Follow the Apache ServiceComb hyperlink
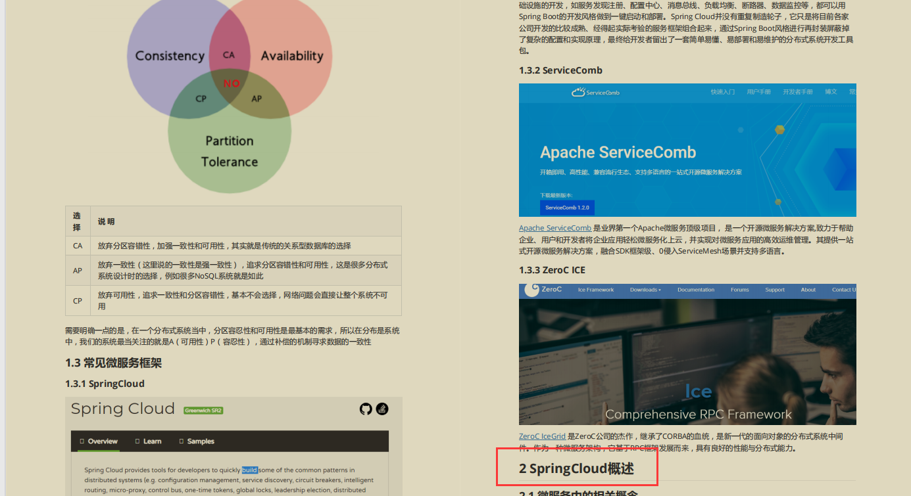 pyautogui.click(x=554, y=228)
